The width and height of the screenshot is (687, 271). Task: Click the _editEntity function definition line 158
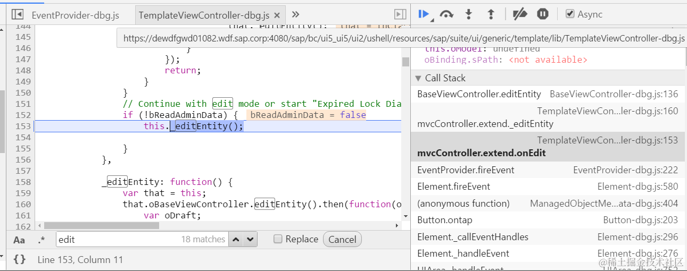(x=168, y=182)
